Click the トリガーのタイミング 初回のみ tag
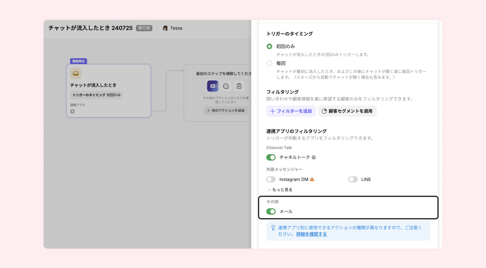 [x=97, y=95]
